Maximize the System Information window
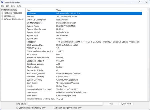Viewport: 150px width, 110px height. click(139, 2)
